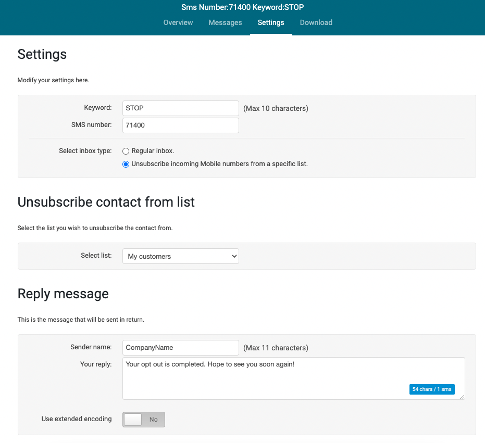
Task: Click the Sms Number:71400 Keyword:STOP header title
Action: point(243,7)
